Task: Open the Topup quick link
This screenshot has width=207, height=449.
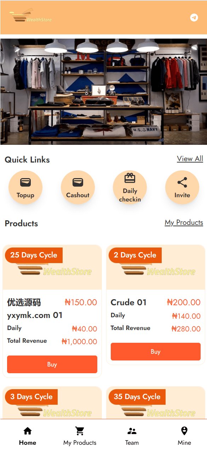Action: tap(25, 188)
